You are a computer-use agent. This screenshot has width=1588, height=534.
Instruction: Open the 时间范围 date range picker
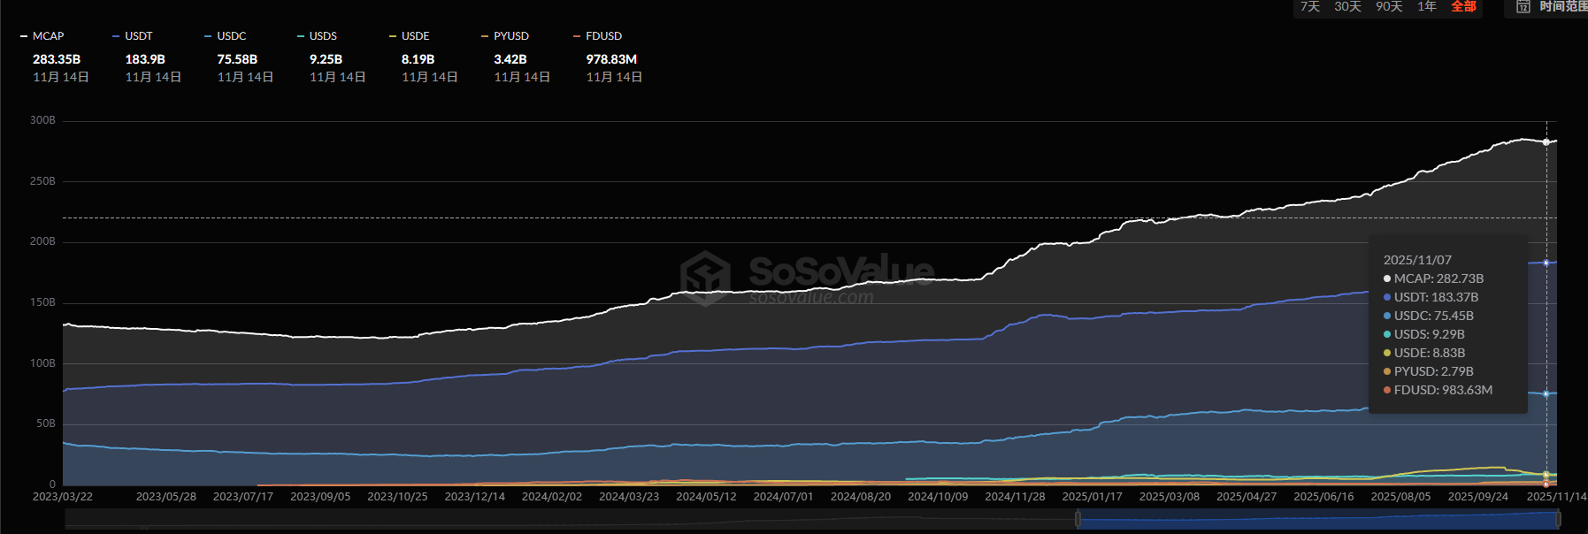tap(1561, 7)
